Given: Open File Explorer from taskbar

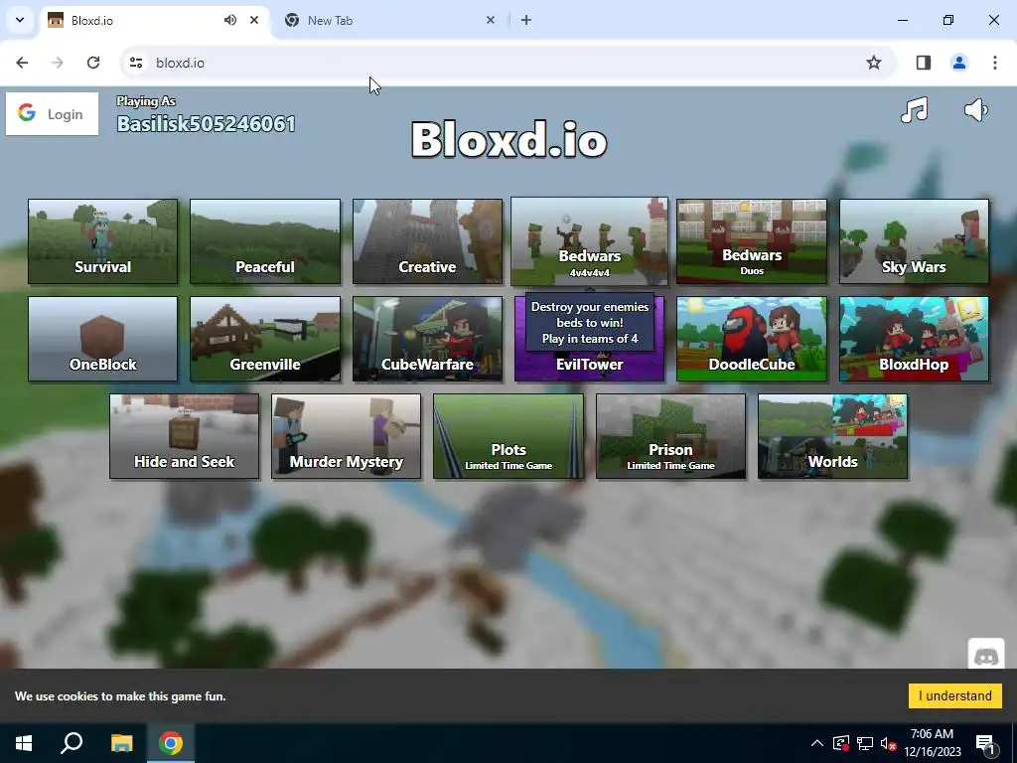Looking at the screenshot, I should click(121, 743).
